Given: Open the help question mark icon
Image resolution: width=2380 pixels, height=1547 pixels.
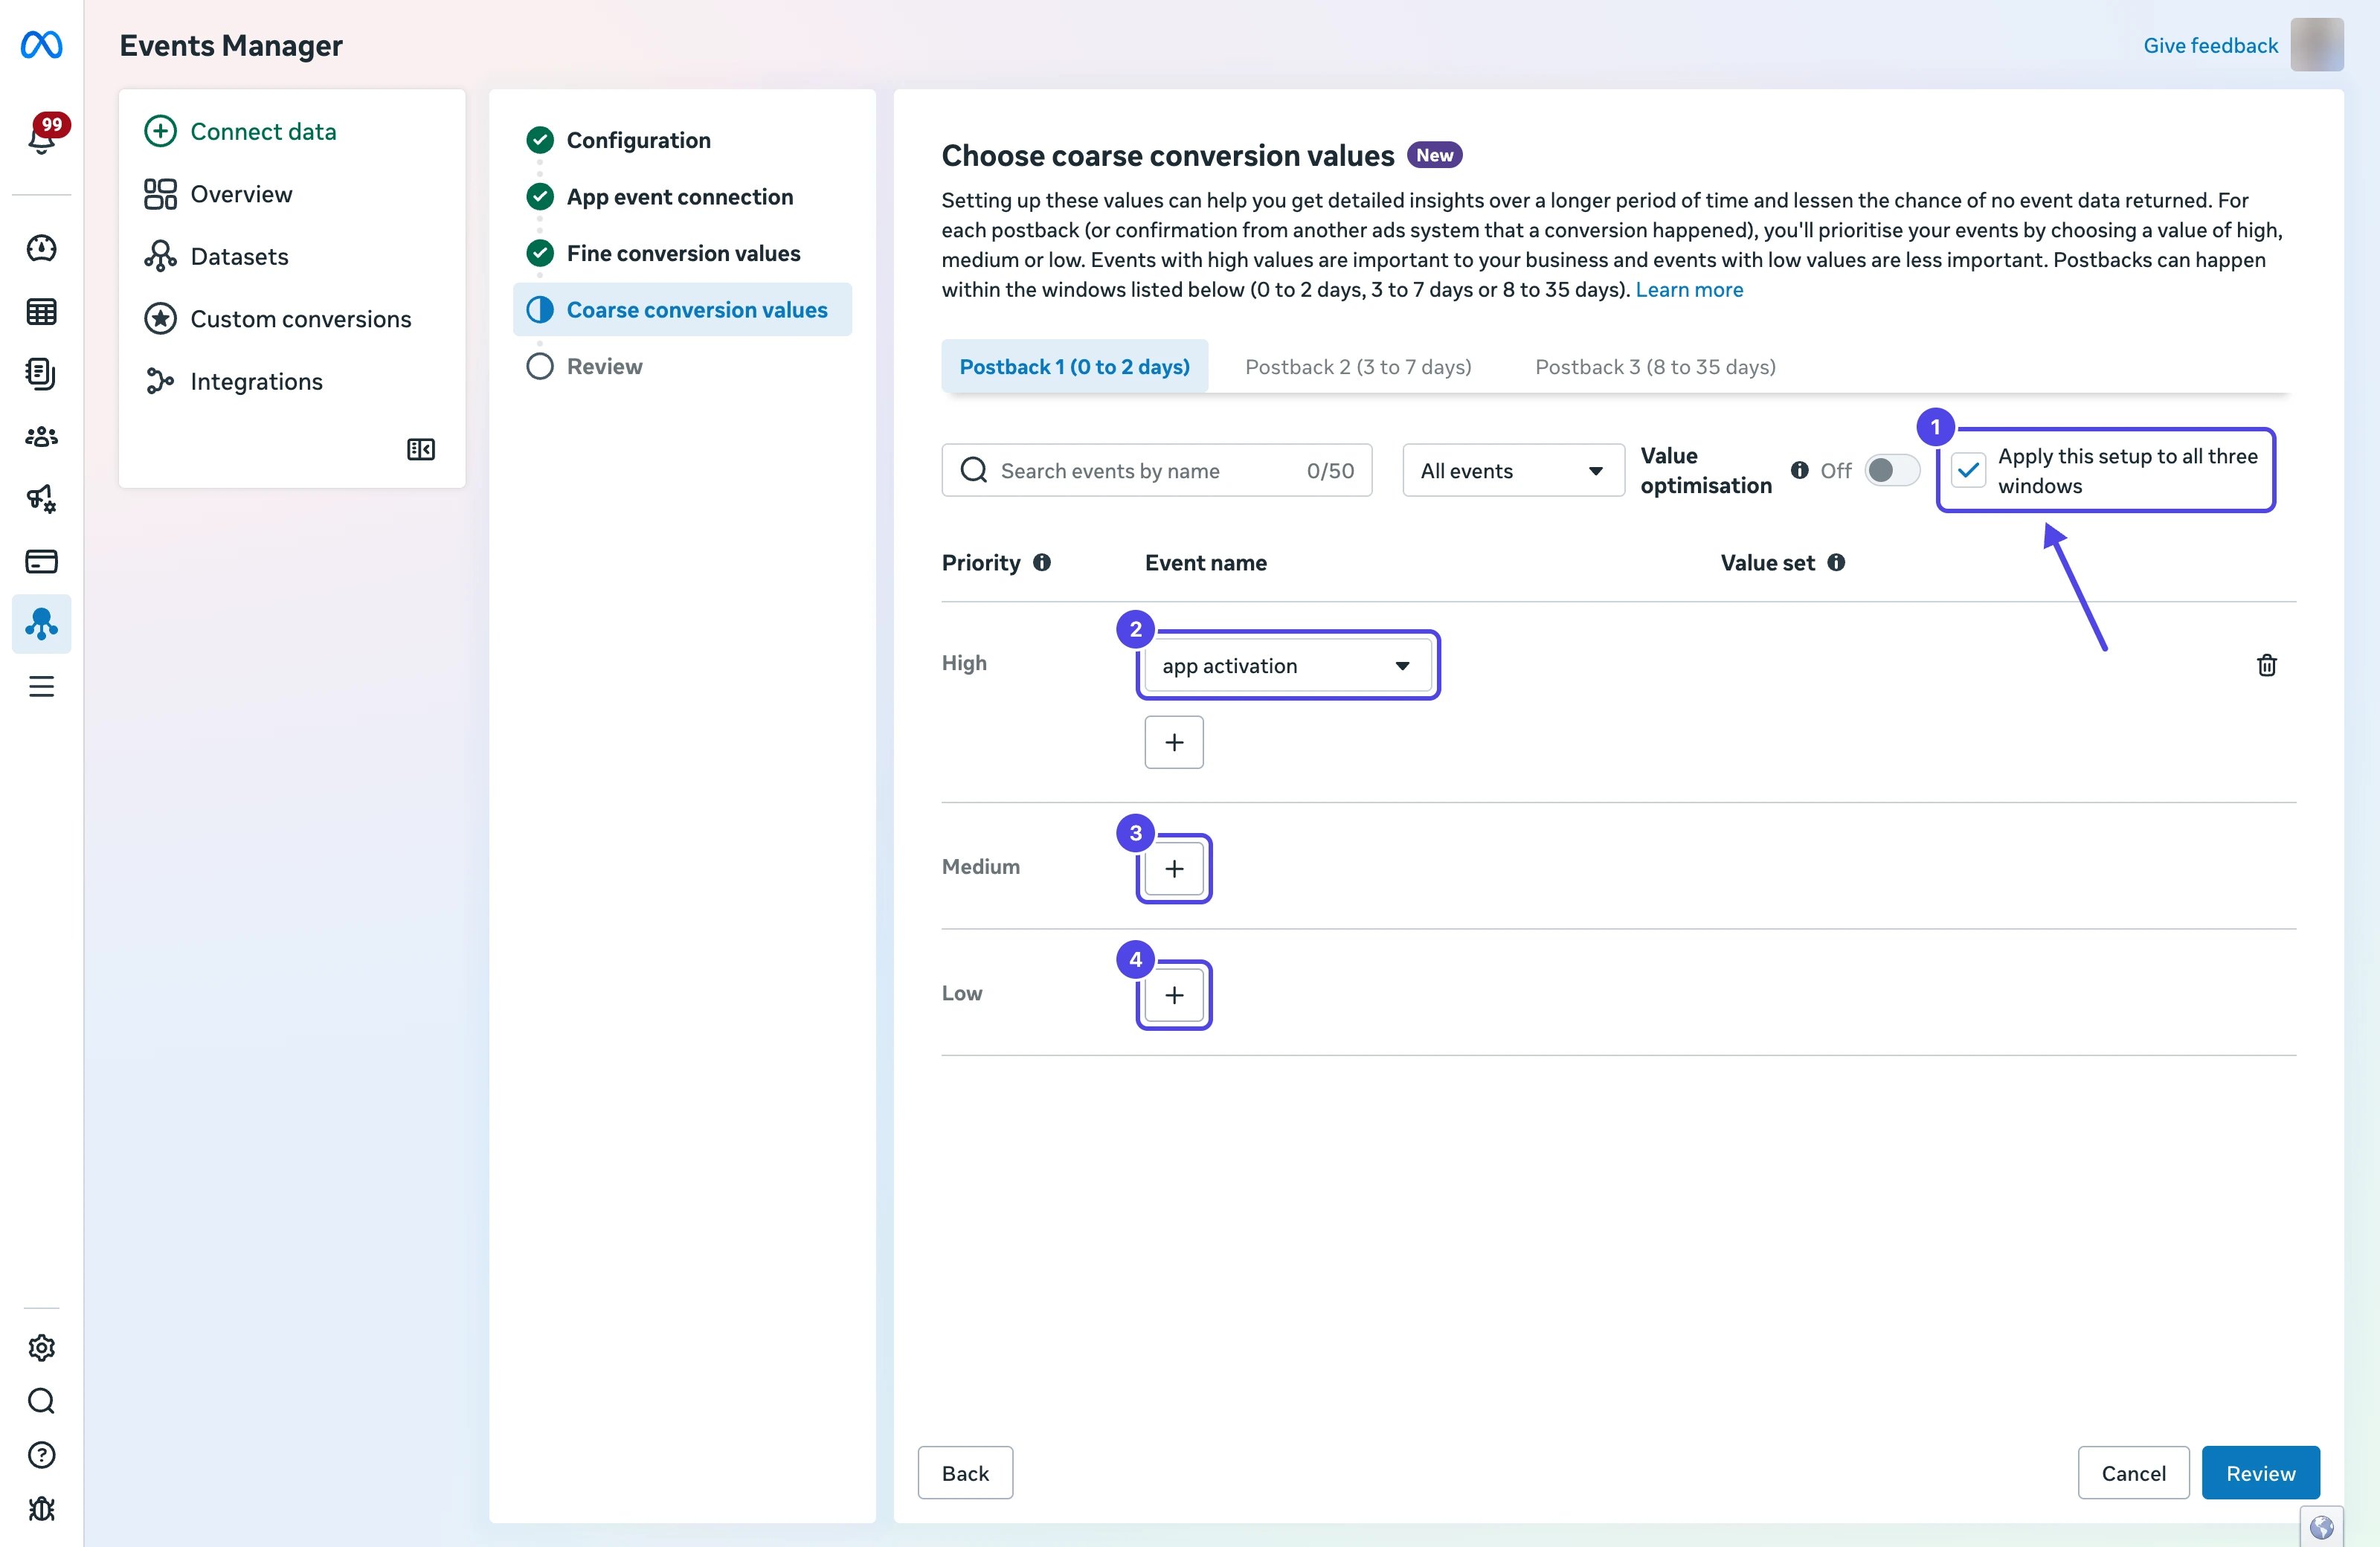Looking at the screenshot, I should point(41,1455).
